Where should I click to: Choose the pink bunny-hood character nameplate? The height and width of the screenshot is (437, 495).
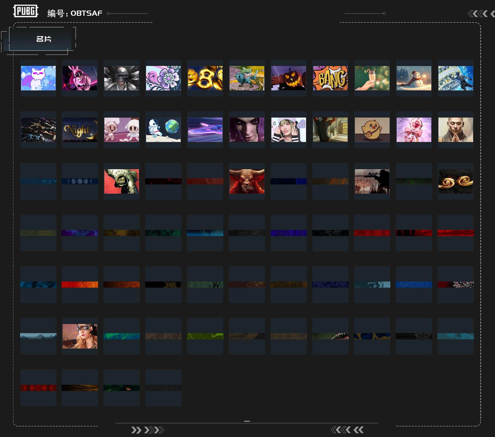point(80,78)
